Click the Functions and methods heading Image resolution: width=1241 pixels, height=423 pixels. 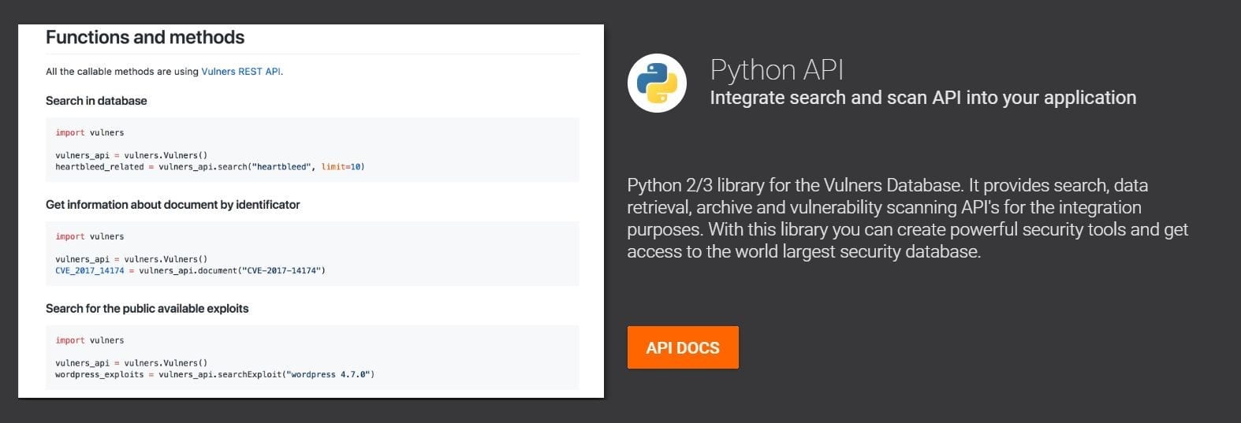point(145,37)
